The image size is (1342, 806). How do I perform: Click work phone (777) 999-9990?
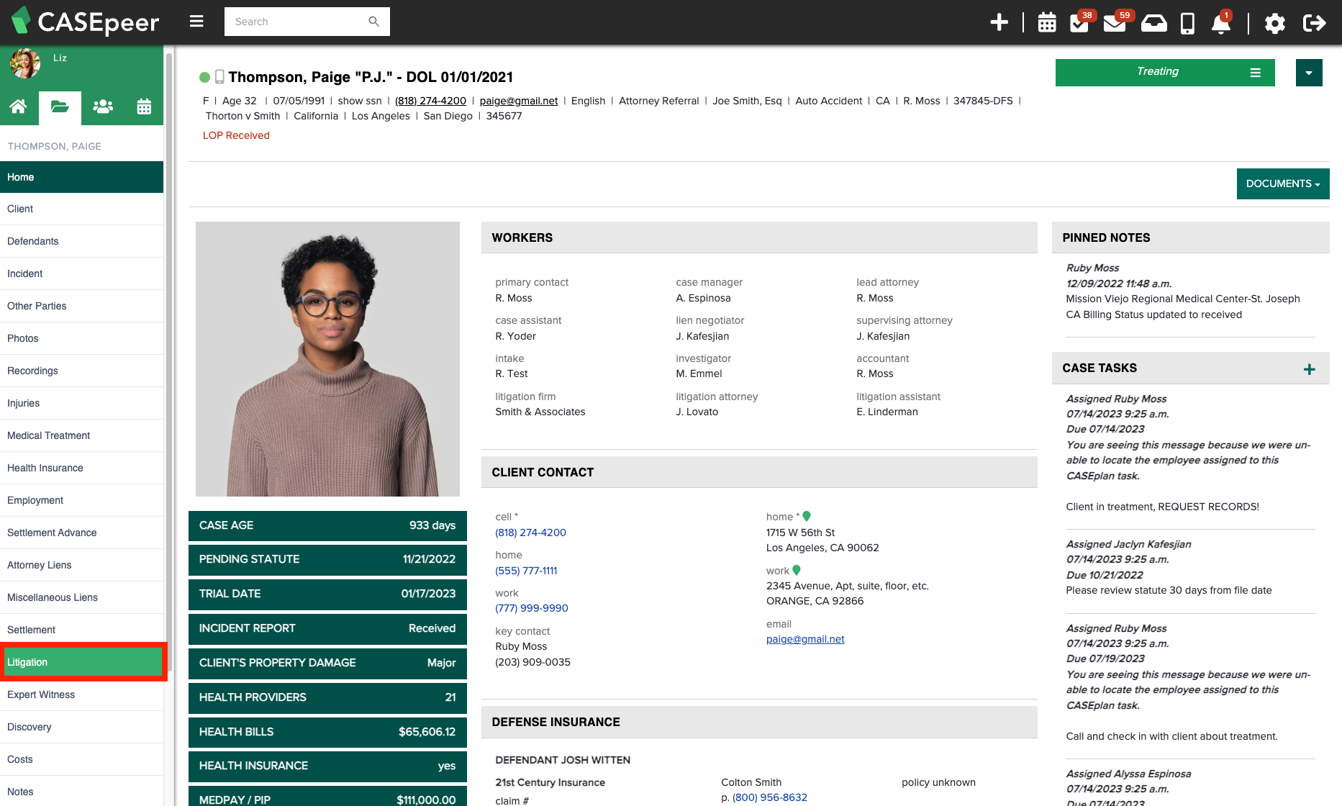click(532, 608)
